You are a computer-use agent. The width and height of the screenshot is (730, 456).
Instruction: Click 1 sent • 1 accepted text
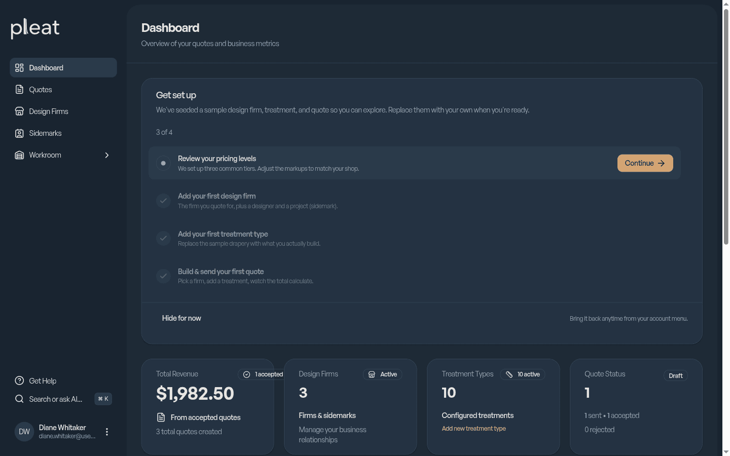612,415
